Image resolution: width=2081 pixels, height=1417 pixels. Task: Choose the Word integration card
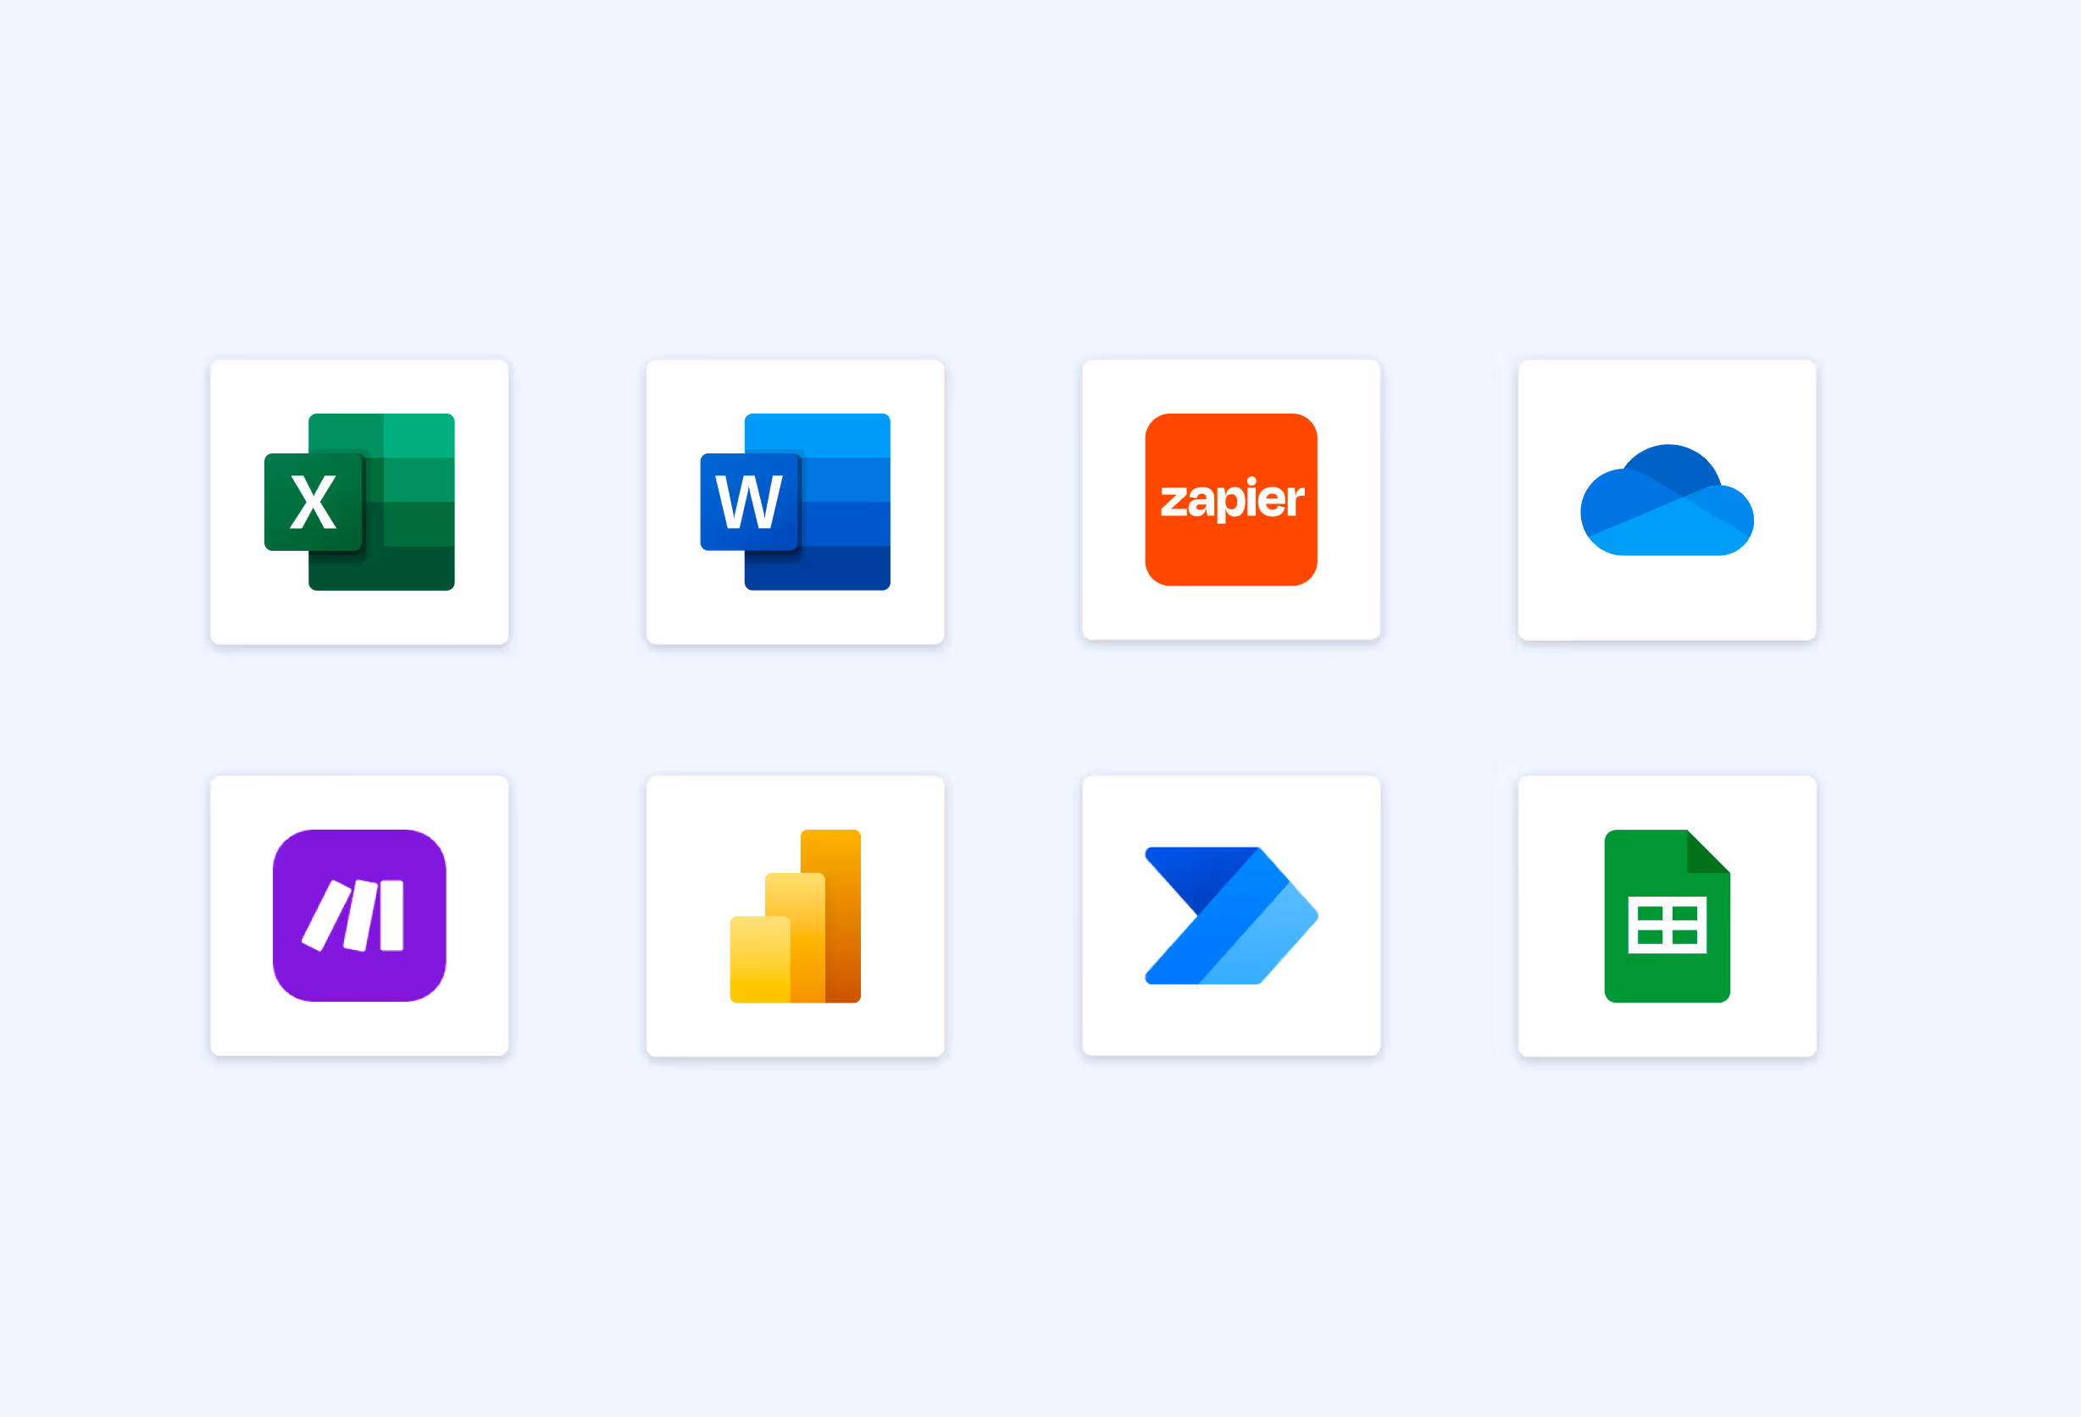pyautogui.click(x=794, y=502)
